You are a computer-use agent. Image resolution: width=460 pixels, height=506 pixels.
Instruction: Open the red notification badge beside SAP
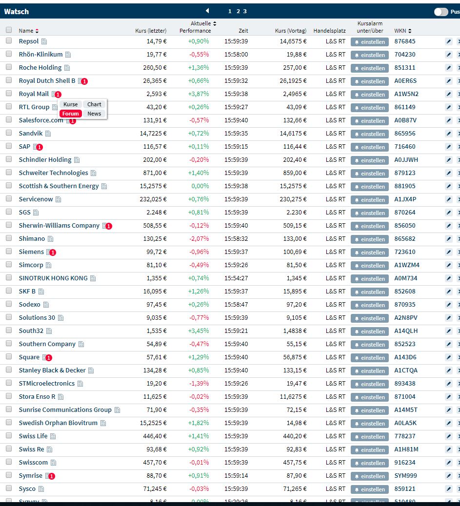[40, 147]
